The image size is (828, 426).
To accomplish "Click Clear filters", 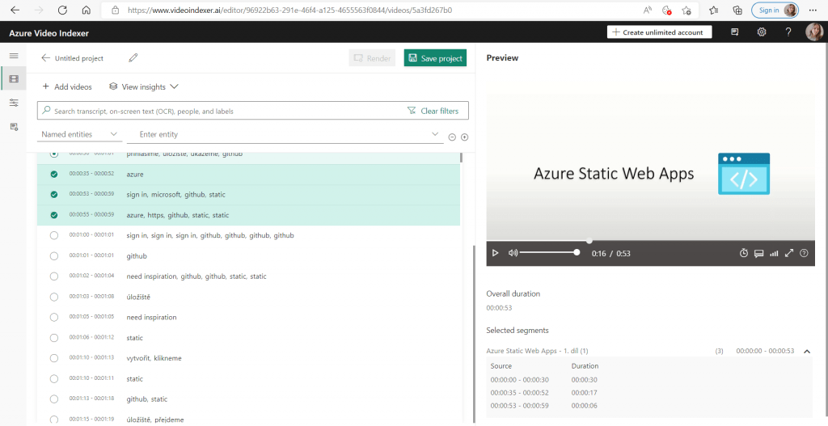I will click(x=433, y=111).
